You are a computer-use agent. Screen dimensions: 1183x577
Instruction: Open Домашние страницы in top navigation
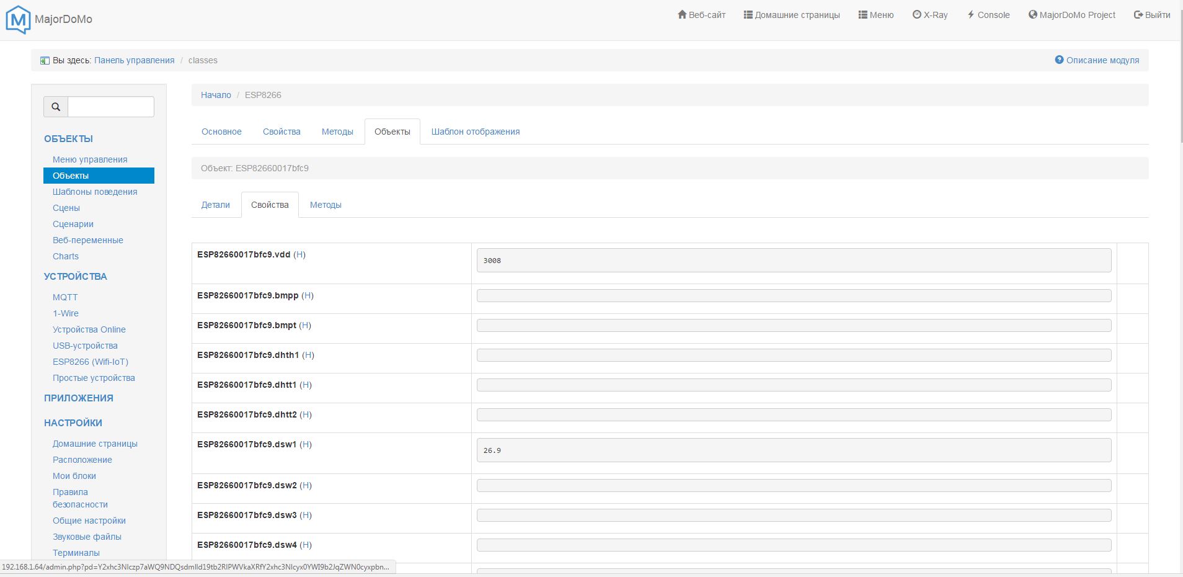(792, 15)
